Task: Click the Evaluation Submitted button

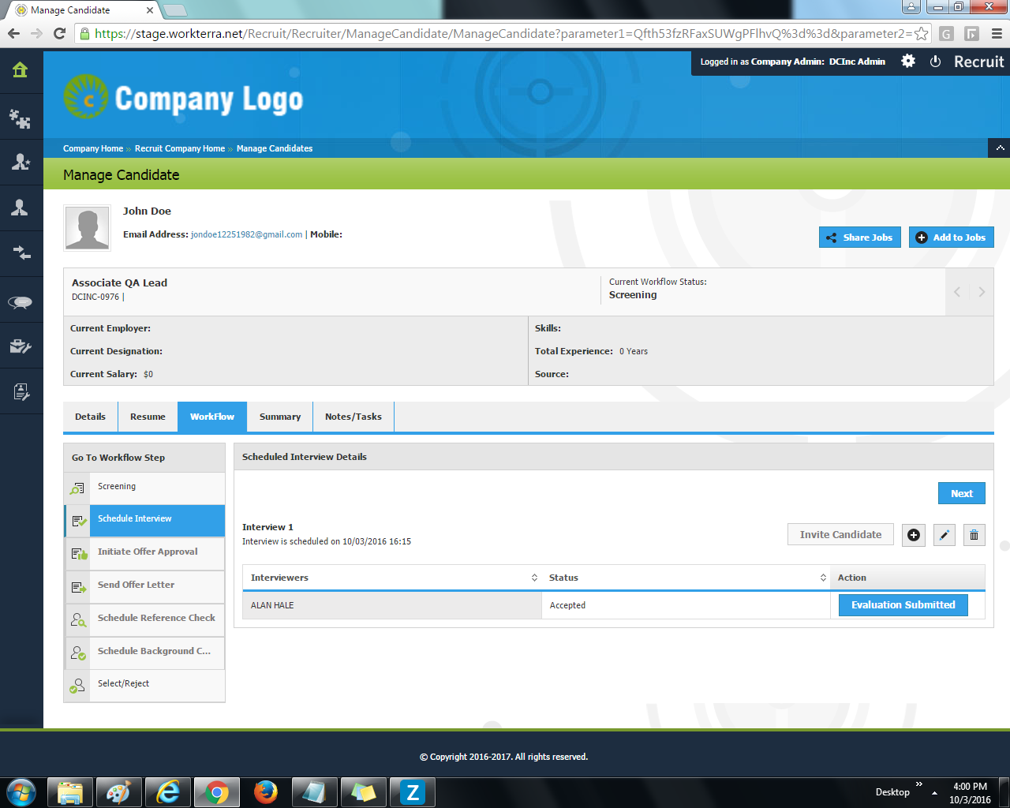Action: pyautogui.click(x=903, y=605)
